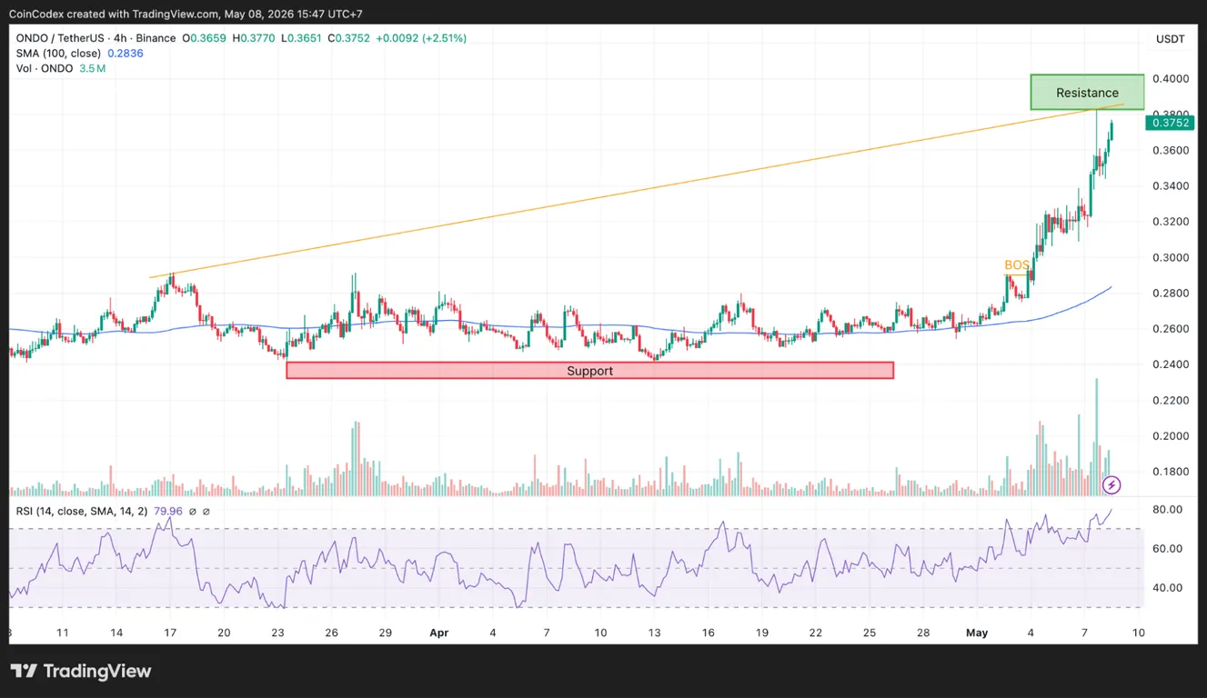
Task: Click the 80.00 RSI axis label
Action: [x=1168, y=510]
